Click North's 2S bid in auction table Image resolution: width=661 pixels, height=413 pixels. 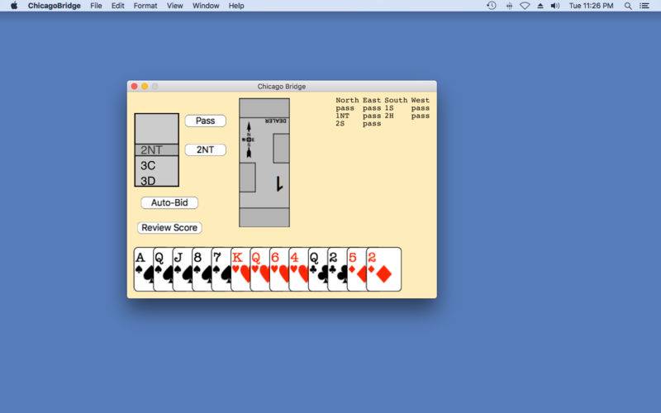point(340,123)
